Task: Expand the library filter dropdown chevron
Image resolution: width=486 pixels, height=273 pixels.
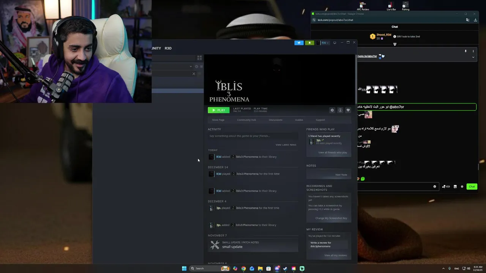Action: point(191,66)
